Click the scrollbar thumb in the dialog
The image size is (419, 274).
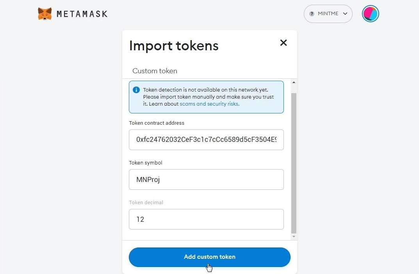pos(294,160)
